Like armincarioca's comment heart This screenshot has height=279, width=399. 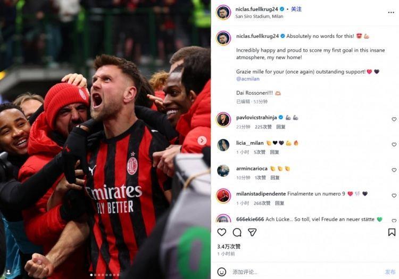[394, 170]
